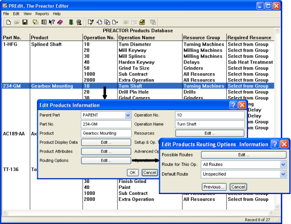Click Edit button for Product Attributes
The width and height of the screenshot is (291, 224).
tap(106, 152)
